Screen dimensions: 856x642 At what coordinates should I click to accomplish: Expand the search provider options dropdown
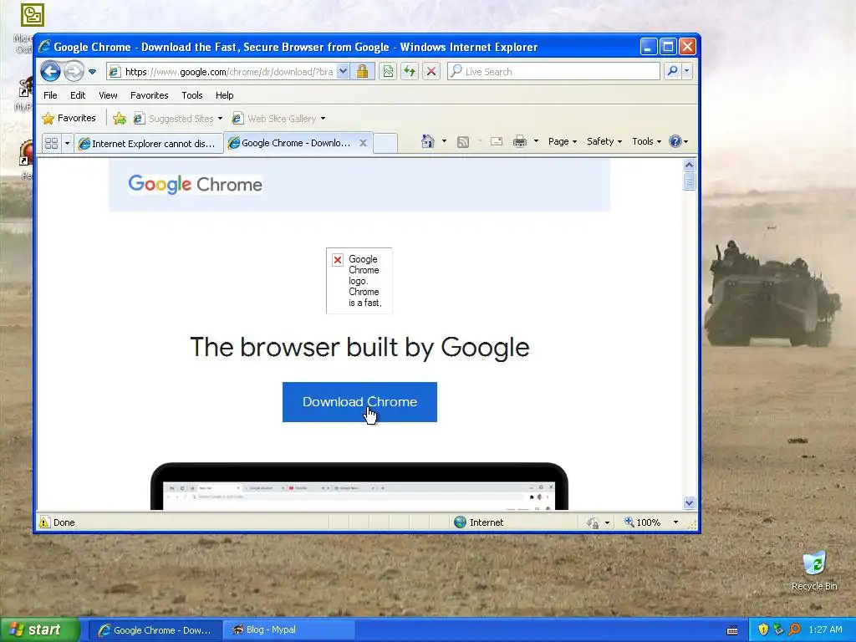click(x=687, y=71)
